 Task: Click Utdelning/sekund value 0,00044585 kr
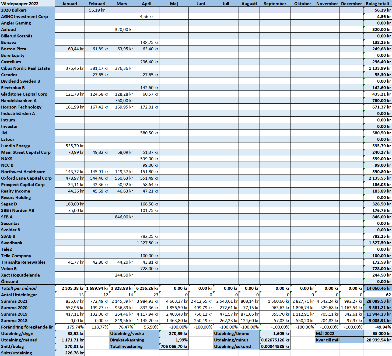click(x=275, y=346)
